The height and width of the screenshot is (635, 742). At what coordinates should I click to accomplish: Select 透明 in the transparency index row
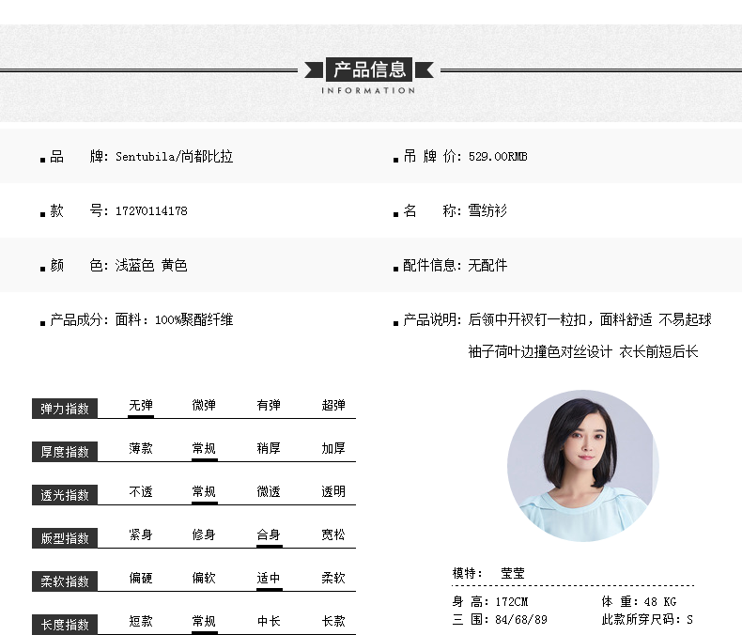333,492
